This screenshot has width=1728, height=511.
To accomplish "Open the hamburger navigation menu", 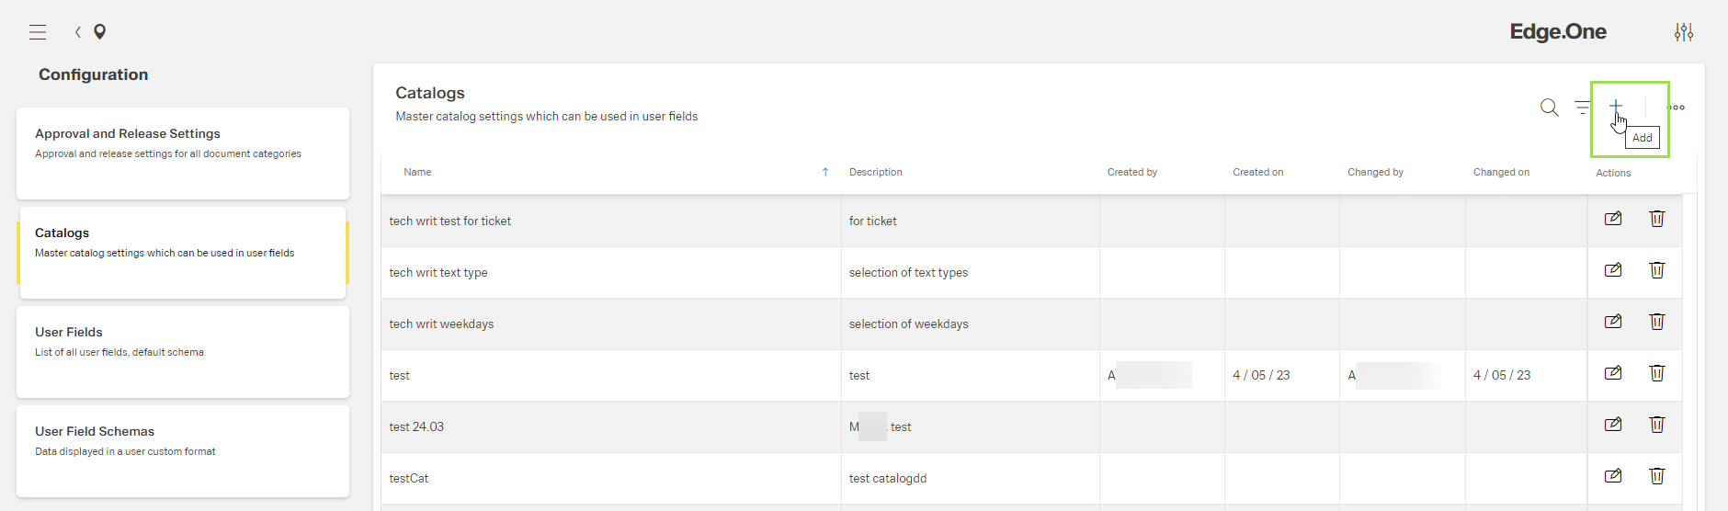I will 38,32.
